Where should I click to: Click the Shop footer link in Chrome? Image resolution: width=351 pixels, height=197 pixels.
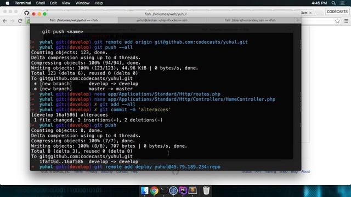coord(284,171)
